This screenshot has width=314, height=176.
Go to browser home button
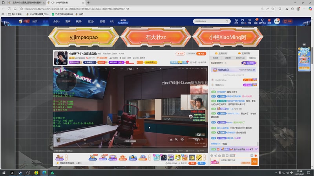[x=15, y=9]
